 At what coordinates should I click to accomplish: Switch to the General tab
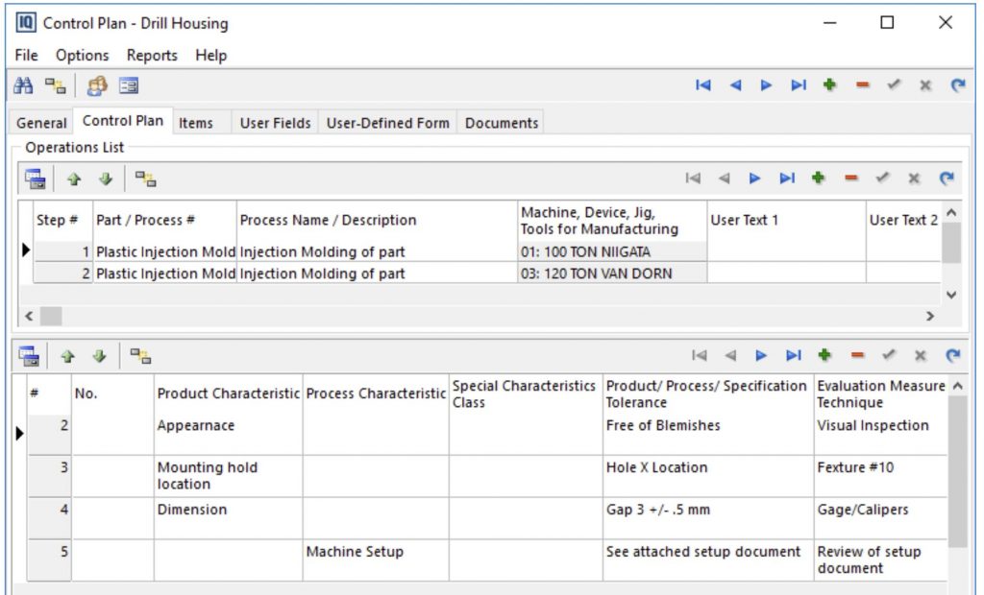pos(41,123)
